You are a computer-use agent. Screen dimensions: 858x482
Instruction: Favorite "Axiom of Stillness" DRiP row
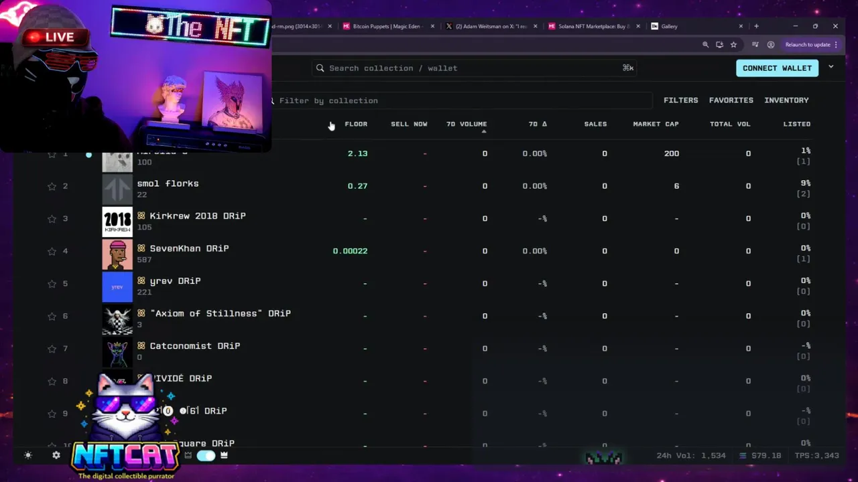pyautogui.click(x=52, y=316)
